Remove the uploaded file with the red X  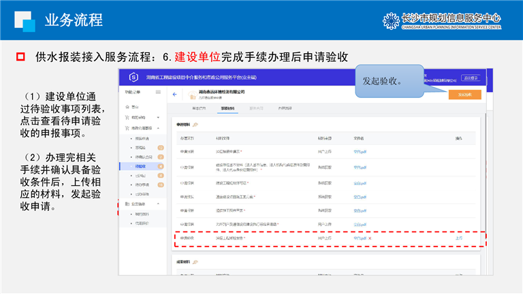(370, 239)
